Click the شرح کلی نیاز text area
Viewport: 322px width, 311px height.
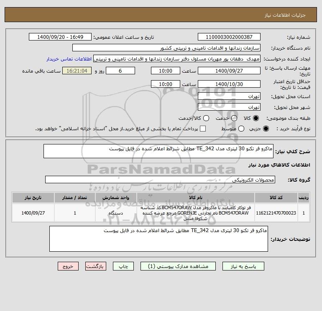pos(158,151)
